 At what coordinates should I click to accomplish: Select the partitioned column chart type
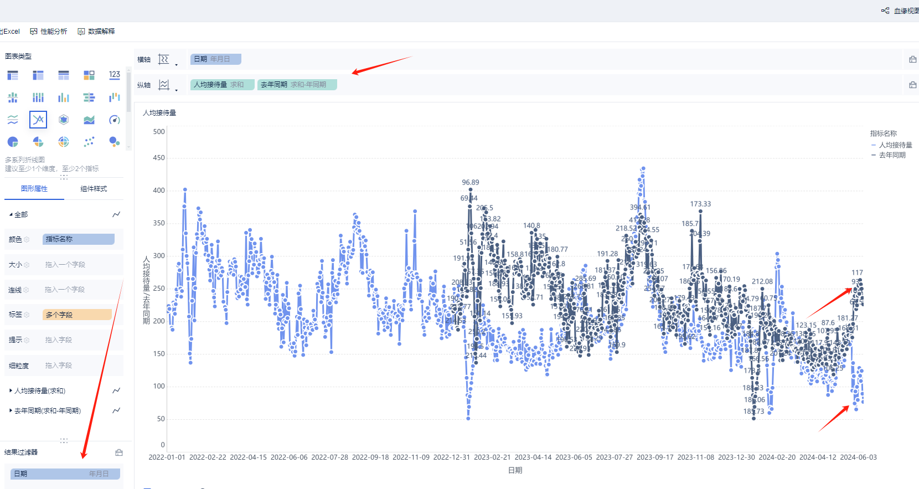(13, 97)
